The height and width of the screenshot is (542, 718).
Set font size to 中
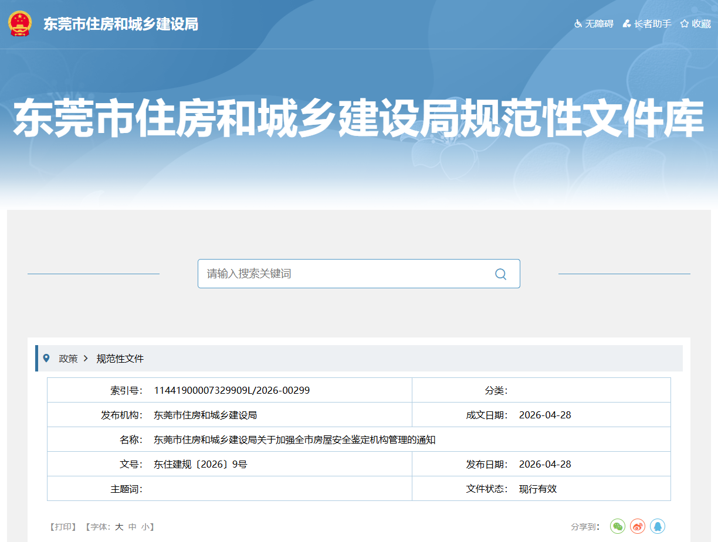pos(133,527)
